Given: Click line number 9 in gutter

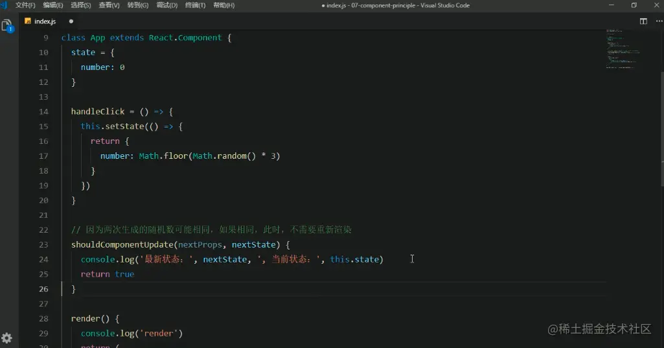Looking at the screenshot, I should point(46,38).
